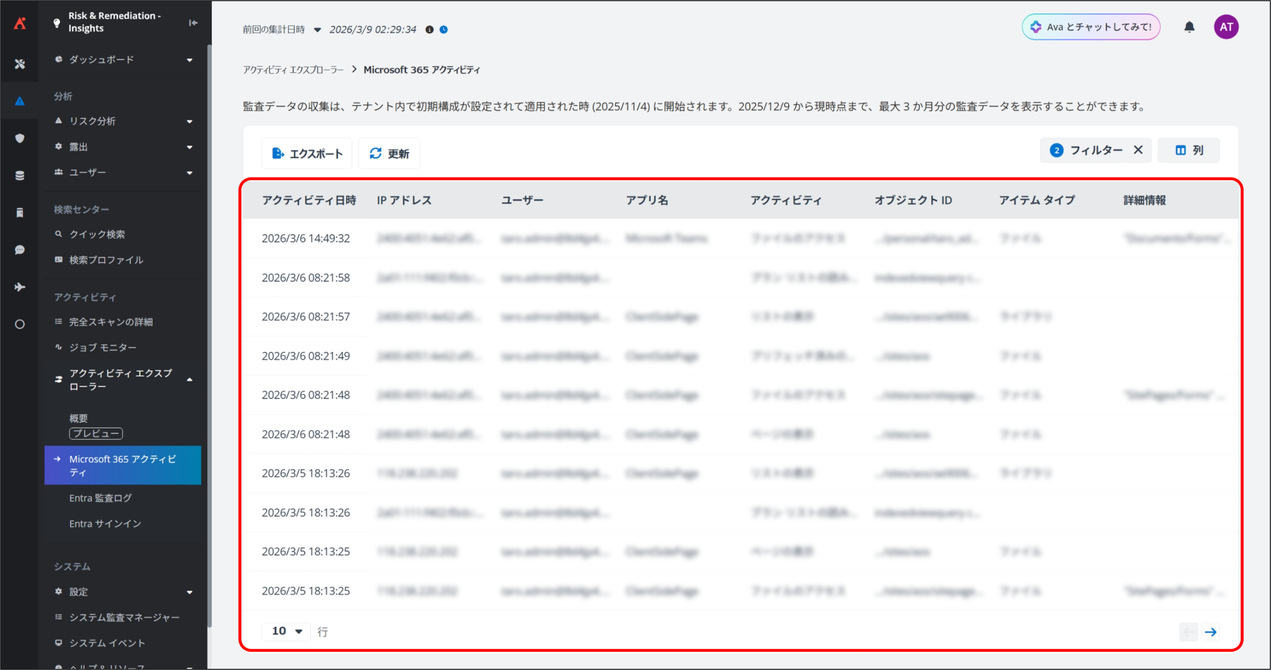Select Entra サインイン menu item
1271x670 pixels.
(105, 524)
